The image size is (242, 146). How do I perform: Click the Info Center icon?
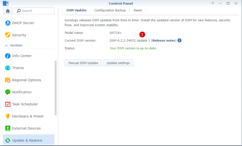coord(8,56)
